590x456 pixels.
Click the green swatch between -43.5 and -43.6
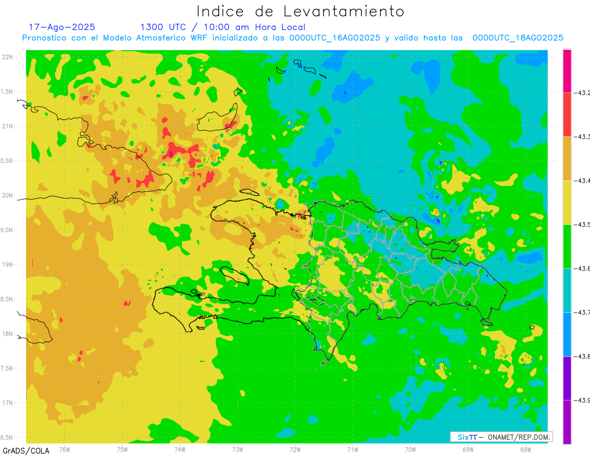pos(567,246)
